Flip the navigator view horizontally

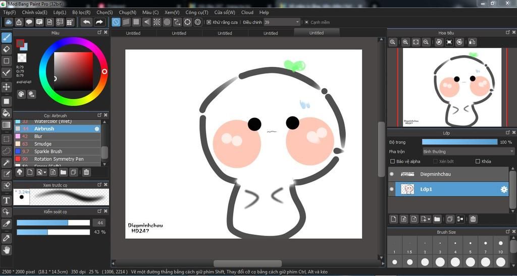point(472,42)
